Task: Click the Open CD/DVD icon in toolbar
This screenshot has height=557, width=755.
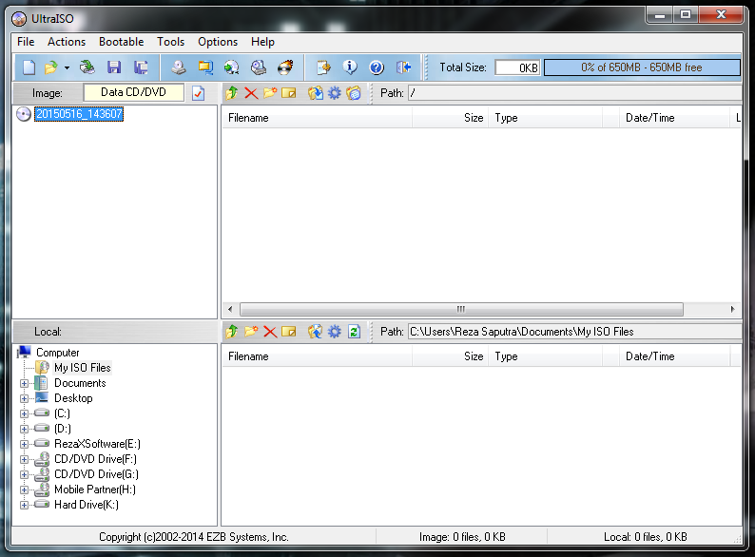Action: pyautogui.click(x=87, y=67)
